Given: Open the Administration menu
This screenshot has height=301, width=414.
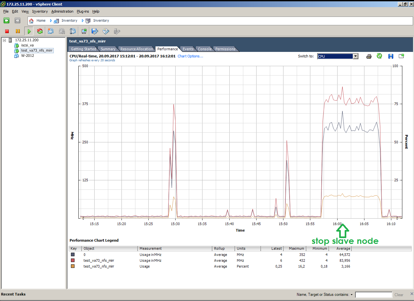Looking at the screenshot, I should pyautogui.click(x=62, y=11).
